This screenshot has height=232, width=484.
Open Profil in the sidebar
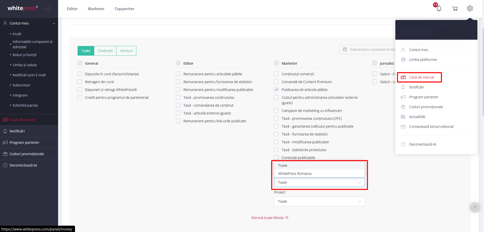(17, 34)
